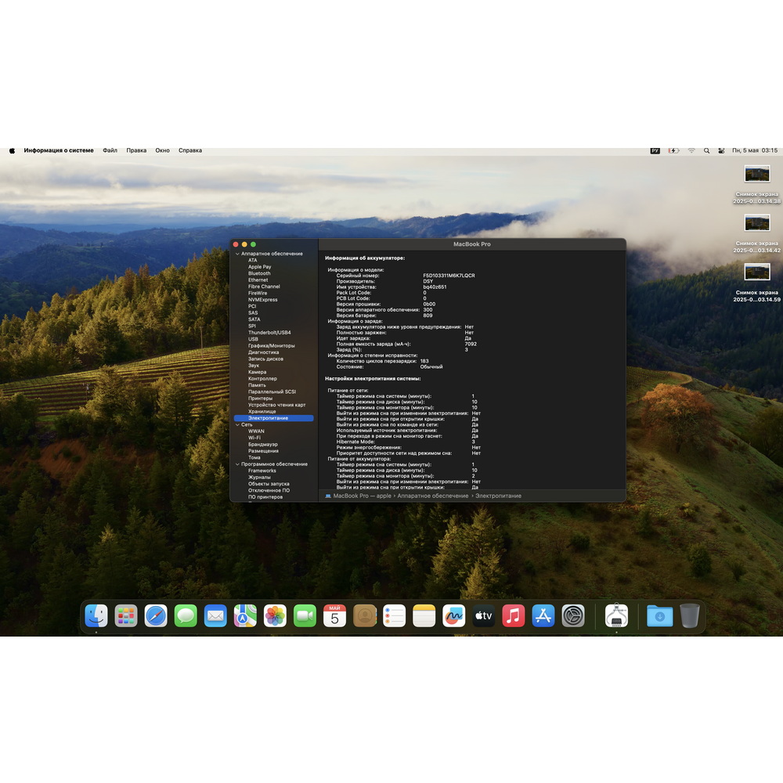
Task: Select screenshot file ending 03.14.42
Action: 756,233
